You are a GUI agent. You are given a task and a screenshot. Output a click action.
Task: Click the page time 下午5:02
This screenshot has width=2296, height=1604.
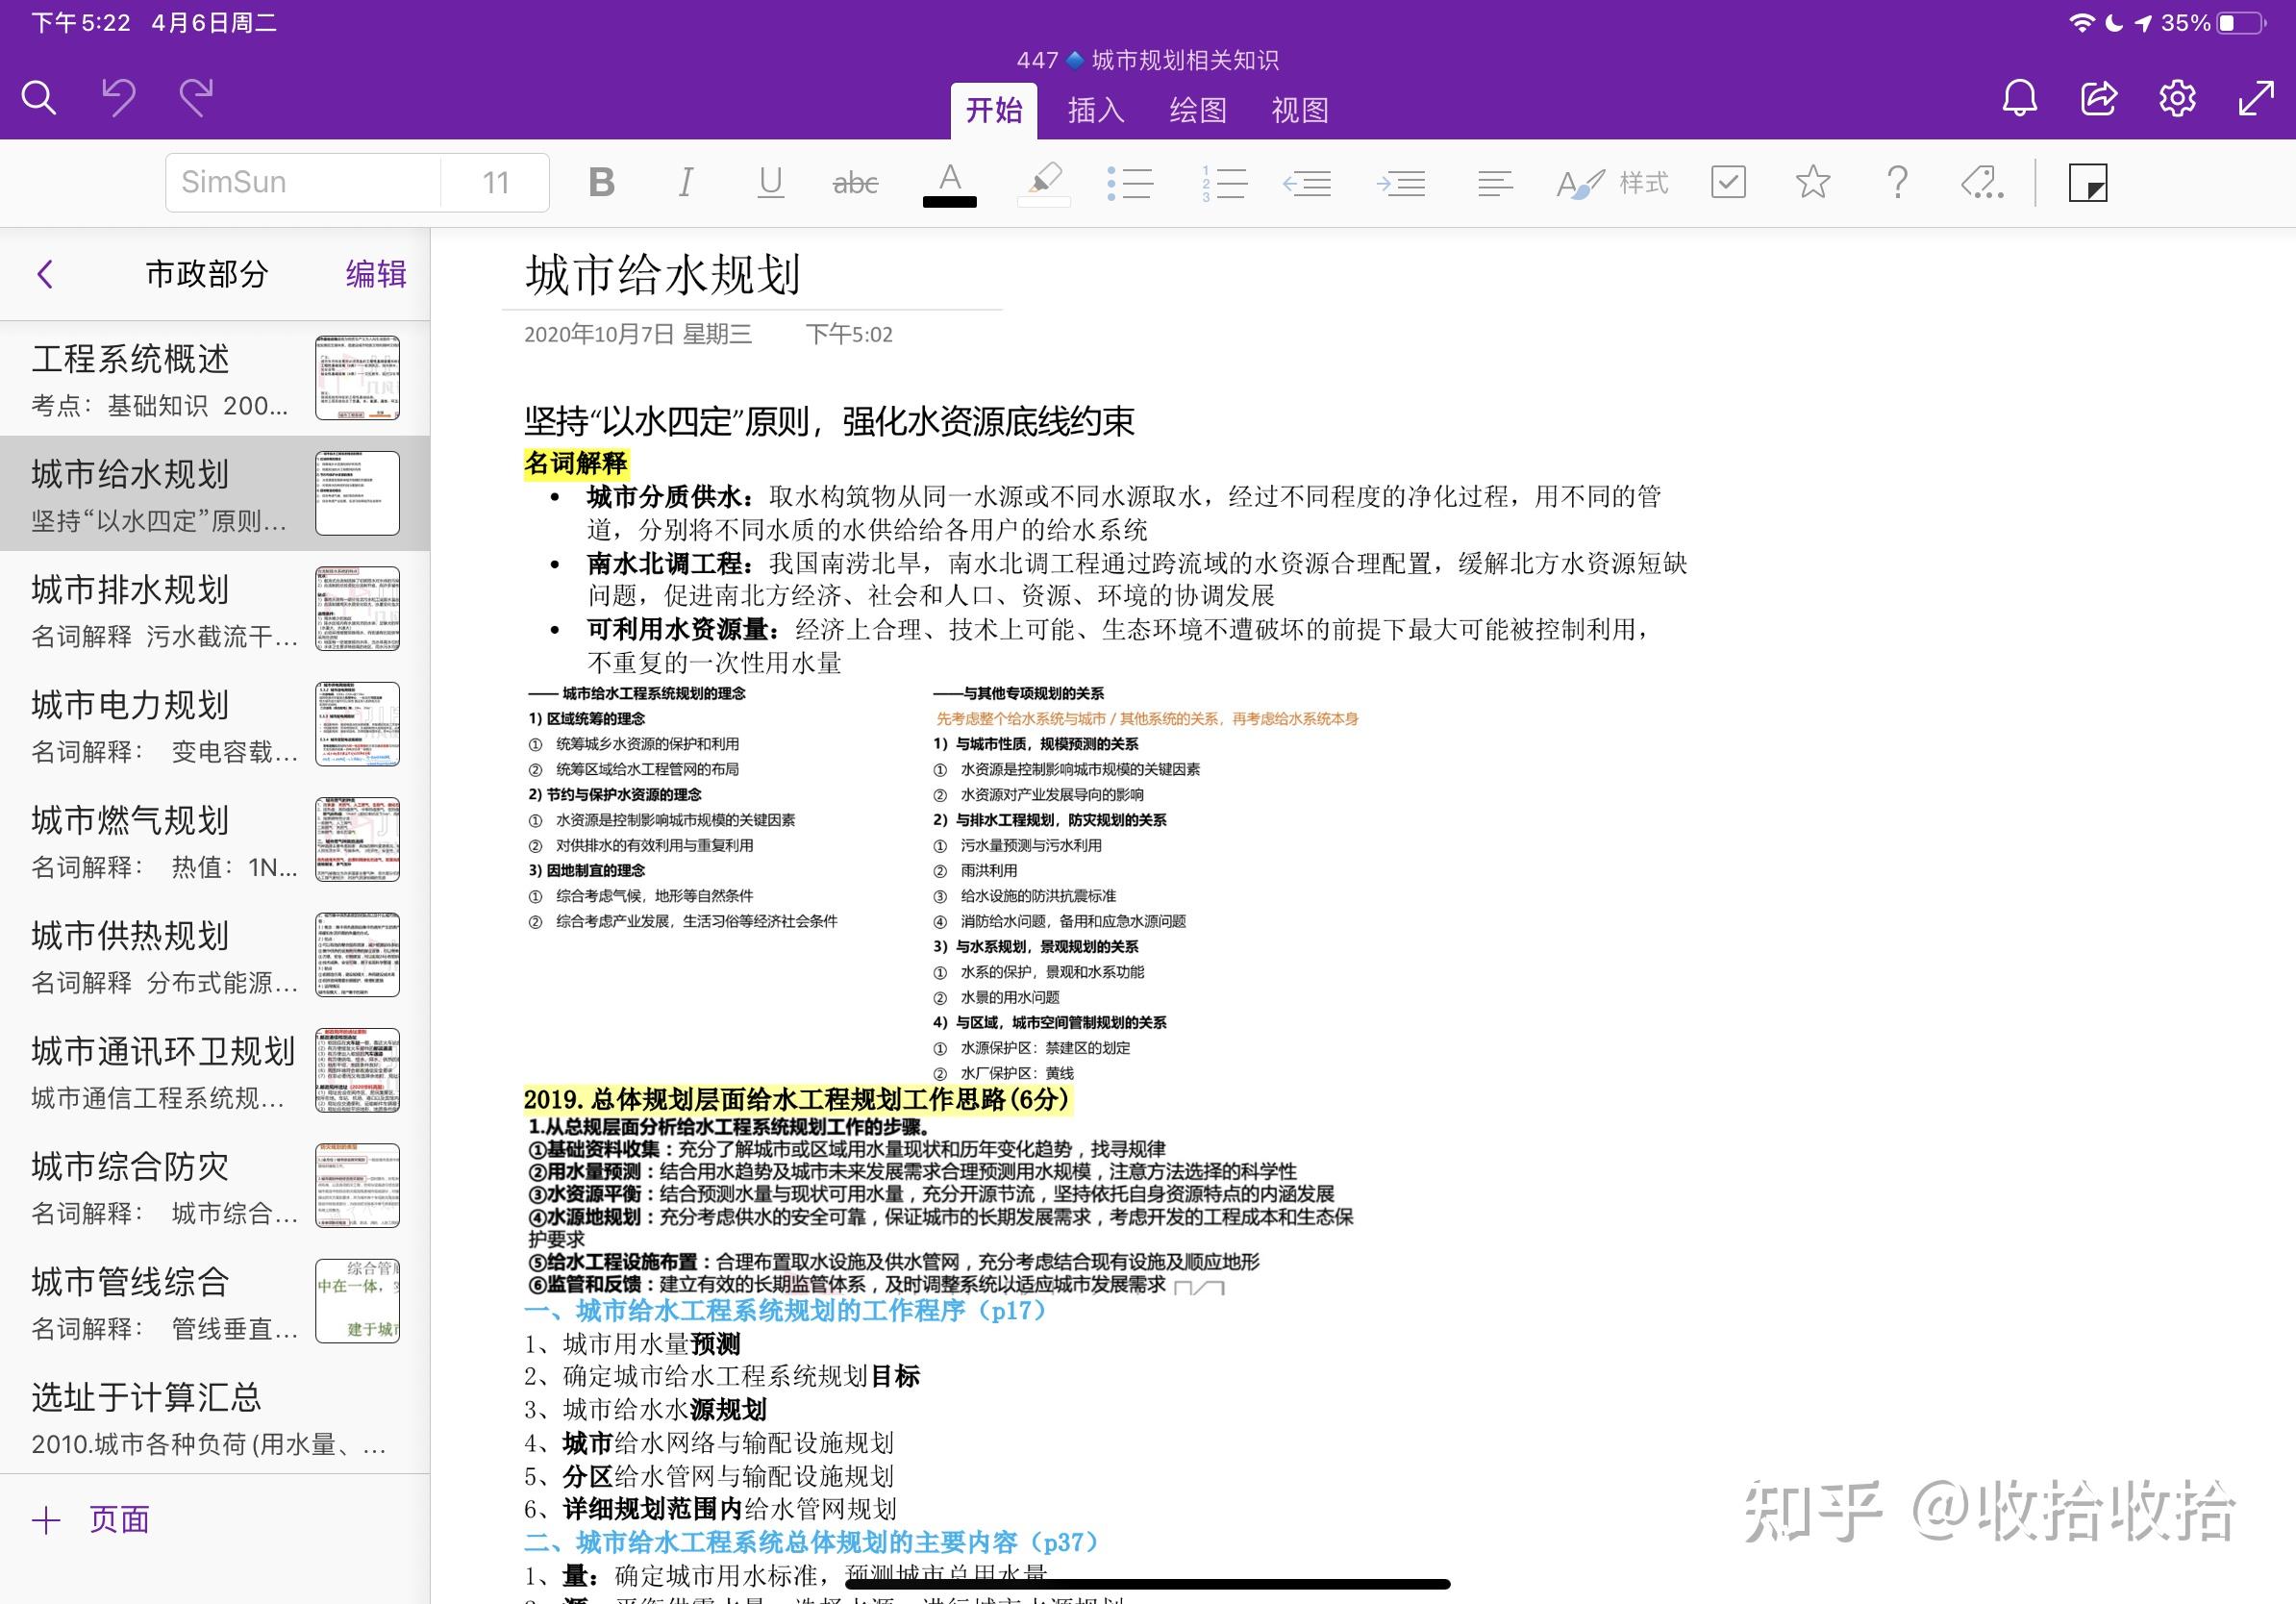tap(849, 334)
